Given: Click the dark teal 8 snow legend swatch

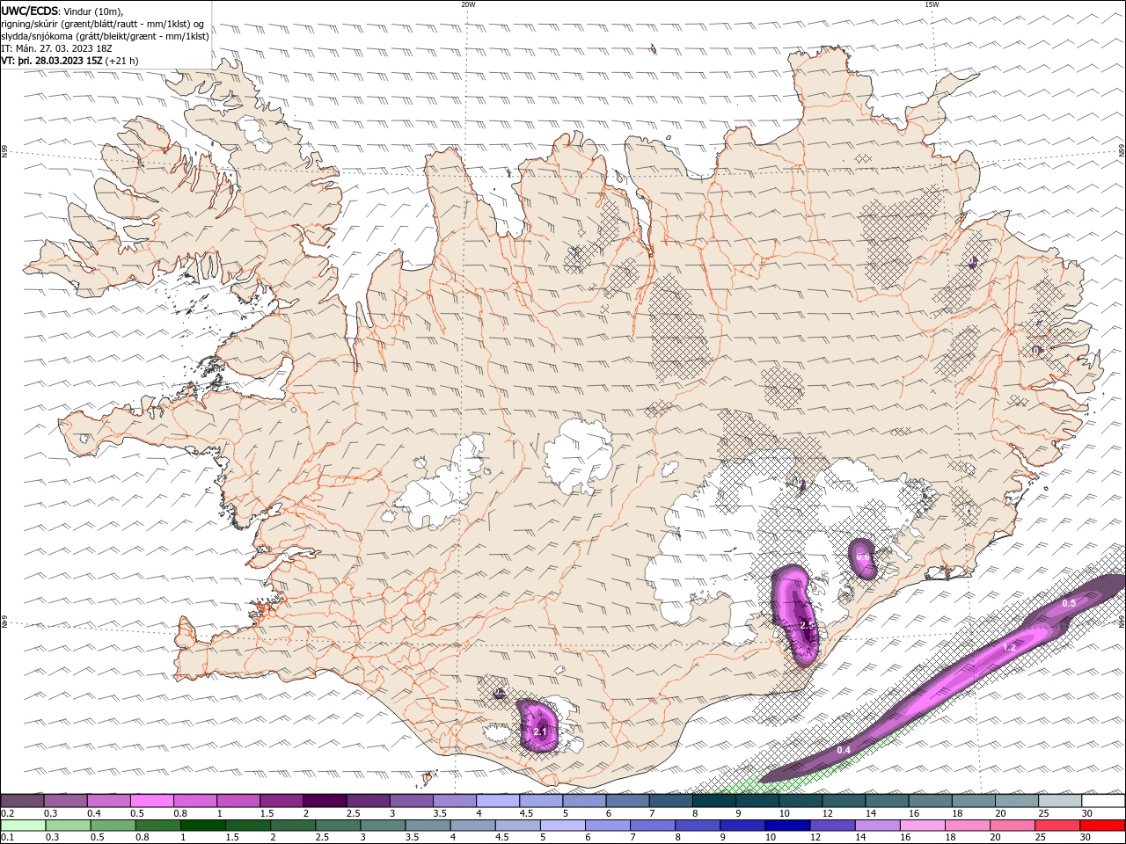Looking at the screenshot, I should point(713,800).
